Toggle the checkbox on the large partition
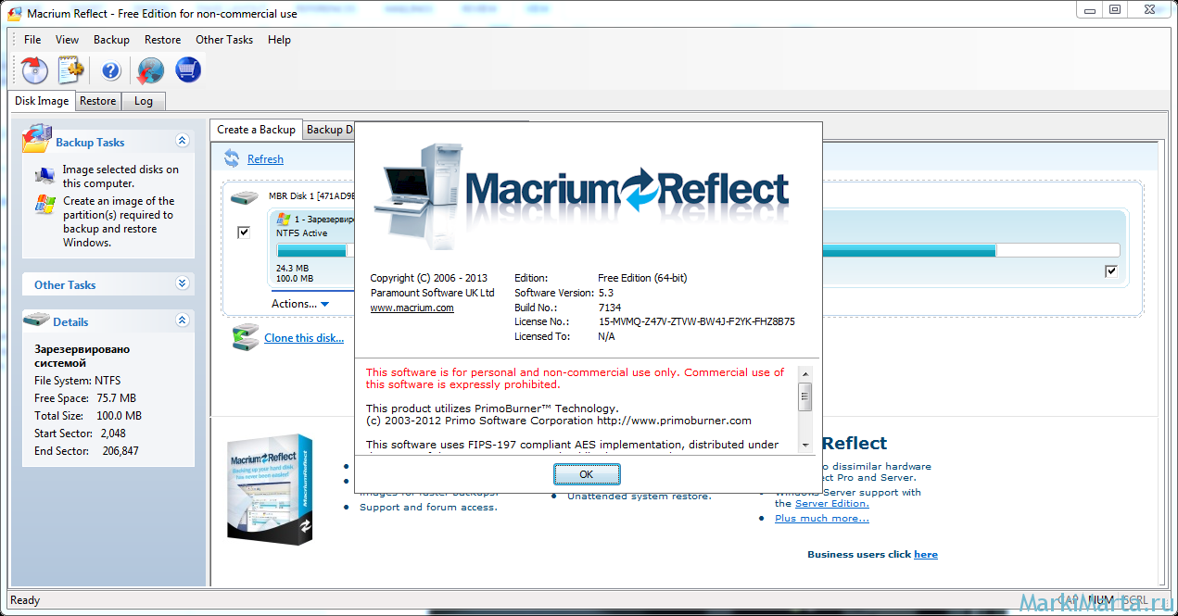 (1111, 271)
